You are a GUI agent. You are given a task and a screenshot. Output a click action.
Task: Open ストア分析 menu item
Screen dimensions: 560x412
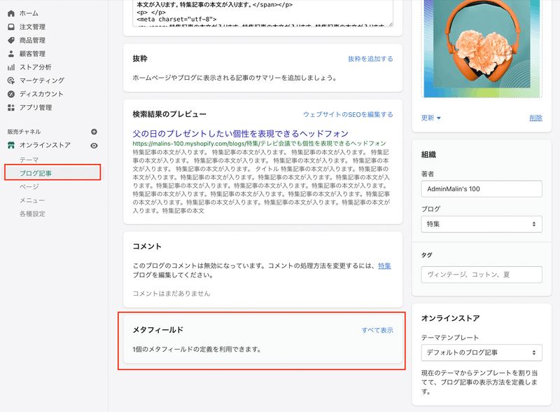point(36,67)
